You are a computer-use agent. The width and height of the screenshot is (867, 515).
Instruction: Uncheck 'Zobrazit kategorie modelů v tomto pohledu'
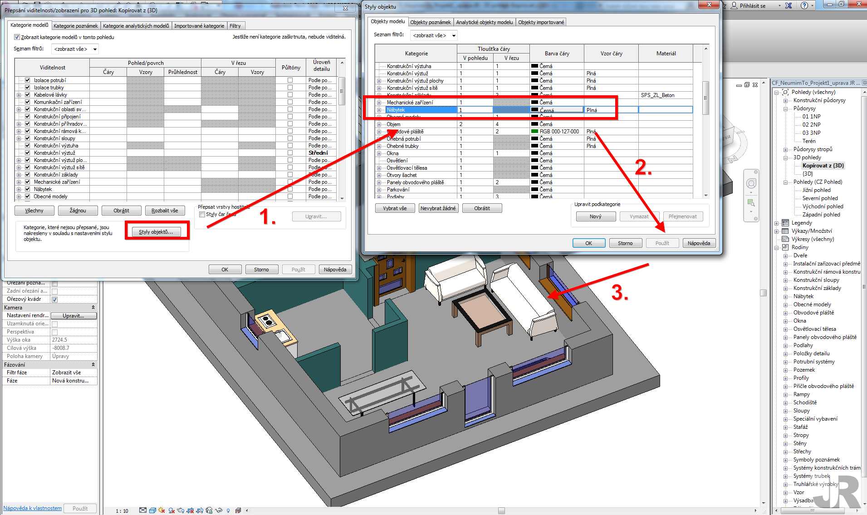coord(17,37)
